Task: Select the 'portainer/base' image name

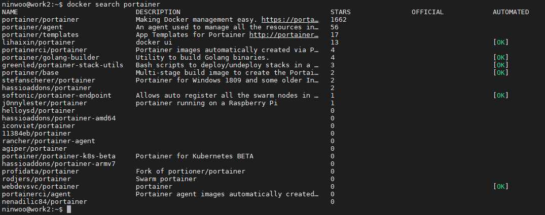Action: click(30, 73)
